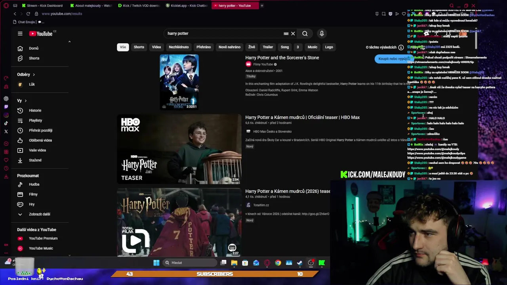The height and width of the screenshot is (285, 507).
Task: Open Steam from taskbar
Action: 300,263
